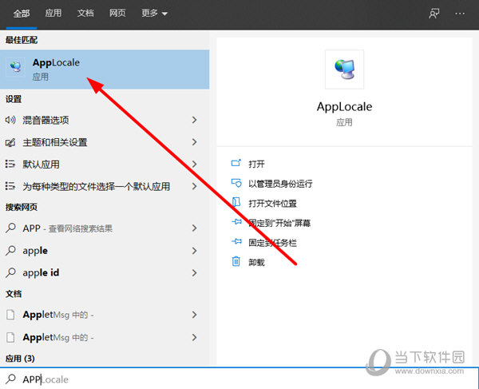
Task: Click the feedback person icon
Action: point(433,14)
